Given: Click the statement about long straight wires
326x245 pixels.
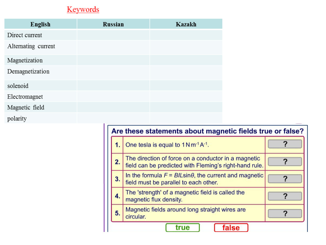Looking at the screenshot, I should 185,213.
